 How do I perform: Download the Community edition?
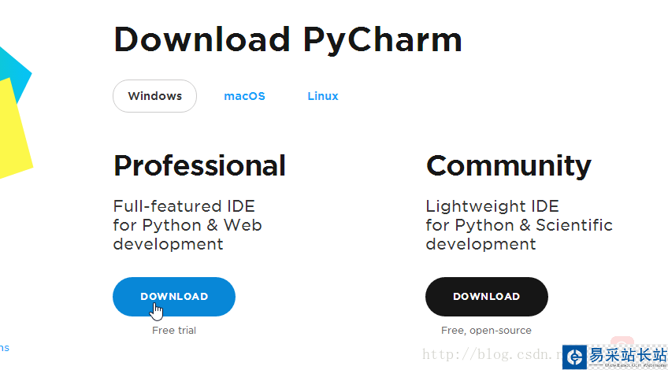click(x=487, y=297)
